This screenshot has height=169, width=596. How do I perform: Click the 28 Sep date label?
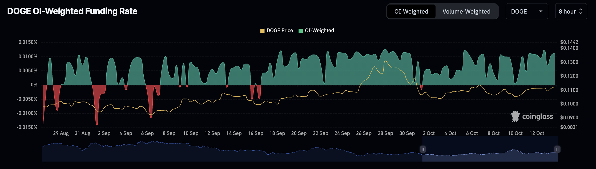[x=385, y=133]
